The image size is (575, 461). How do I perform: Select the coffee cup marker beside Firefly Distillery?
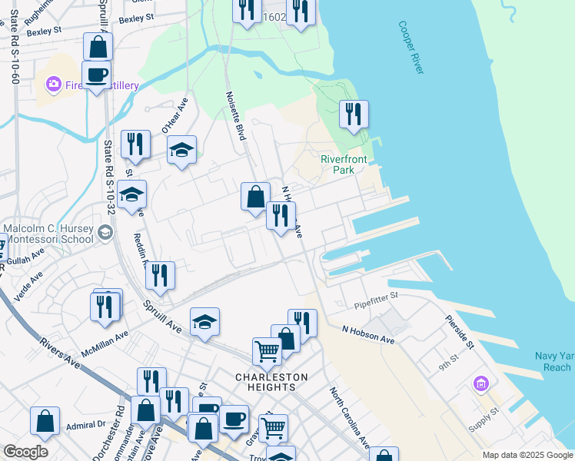(96, 77)
